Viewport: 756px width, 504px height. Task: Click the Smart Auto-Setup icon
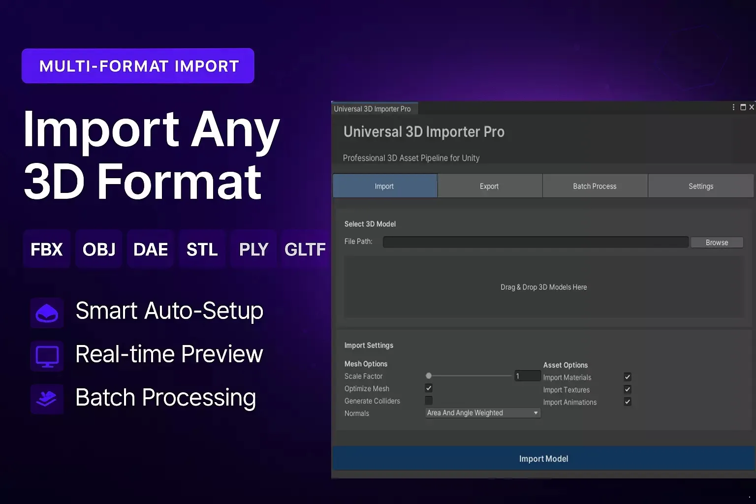47,313
